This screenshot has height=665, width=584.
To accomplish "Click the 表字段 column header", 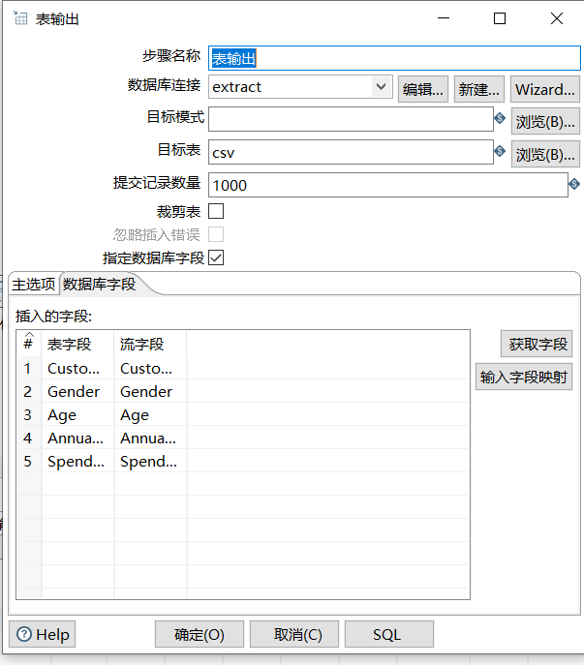I will click(x=78, y=344).
